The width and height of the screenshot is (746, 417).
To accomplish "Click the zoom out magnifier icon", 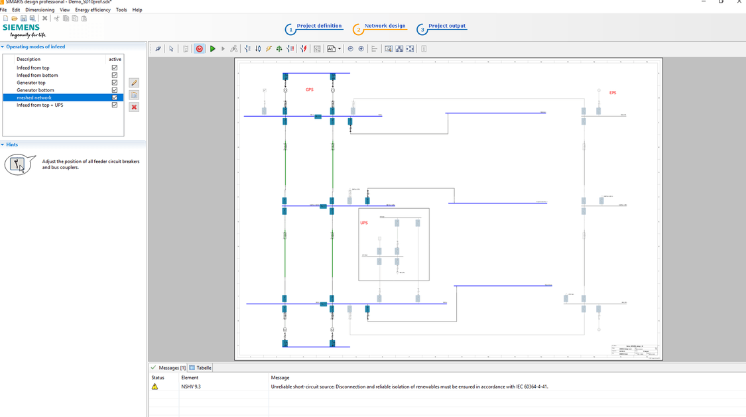I will pos(349,48).
